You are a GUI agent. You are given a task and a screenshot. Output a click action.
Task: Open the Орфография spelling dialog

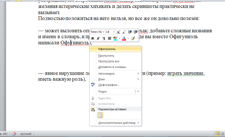[109, 85]
